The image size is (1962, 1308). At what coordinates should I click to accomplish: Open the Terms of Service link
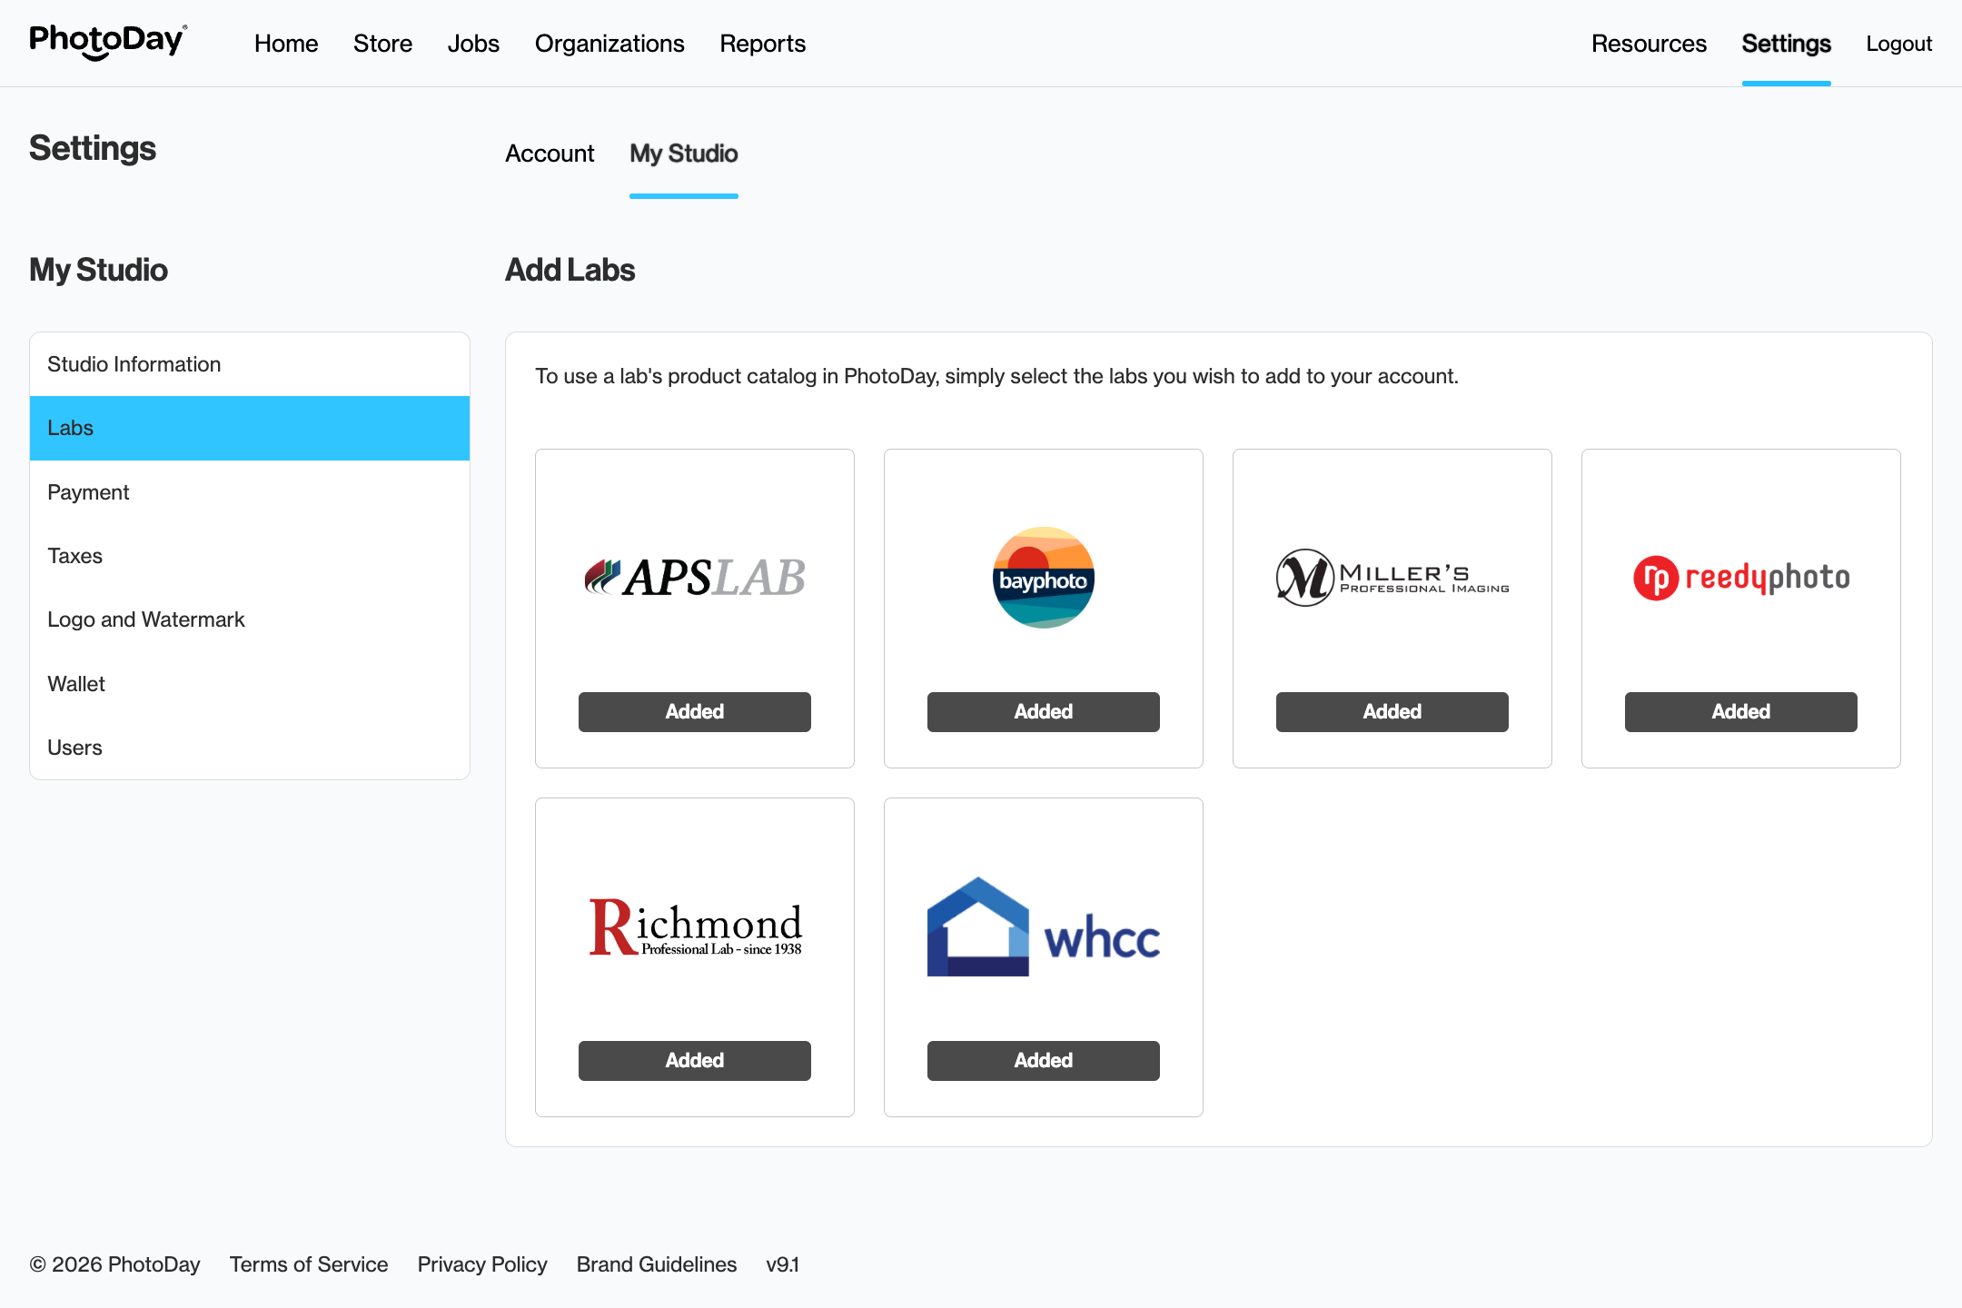point(309,1264)
